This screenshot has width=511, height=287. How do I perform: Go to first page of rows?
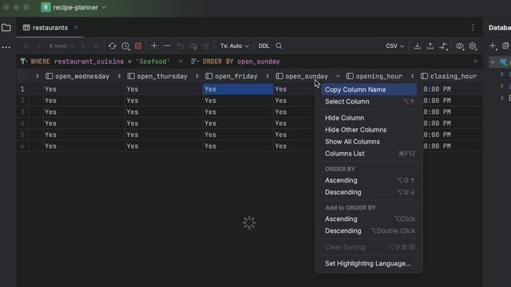(26, 46)
